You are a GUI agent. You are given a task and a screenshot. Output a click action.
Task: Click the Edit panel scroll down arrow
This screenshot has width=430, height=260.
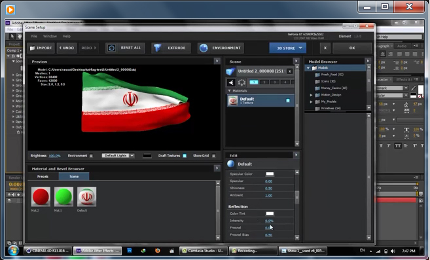[296, 238]
